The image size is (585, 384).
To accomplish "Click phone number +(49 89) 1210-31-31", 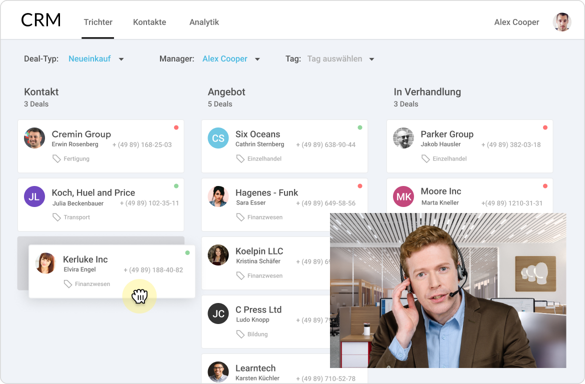I will coord(512,203).
